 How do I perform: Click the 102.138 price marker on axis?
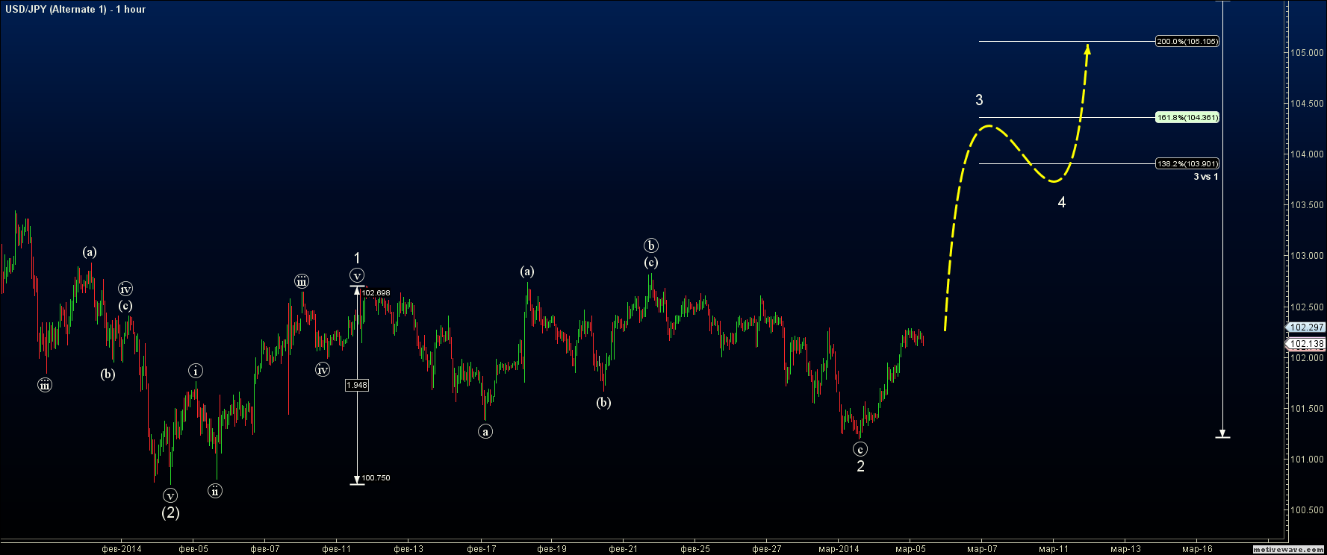click(1306, 345)
